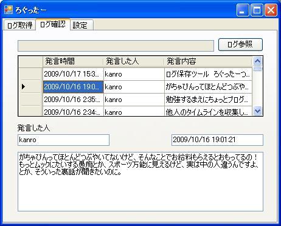Screen dimensions: 281x226
Task: Click kanro in the 2009/10/17 row
Action: [x=134, y=74]
